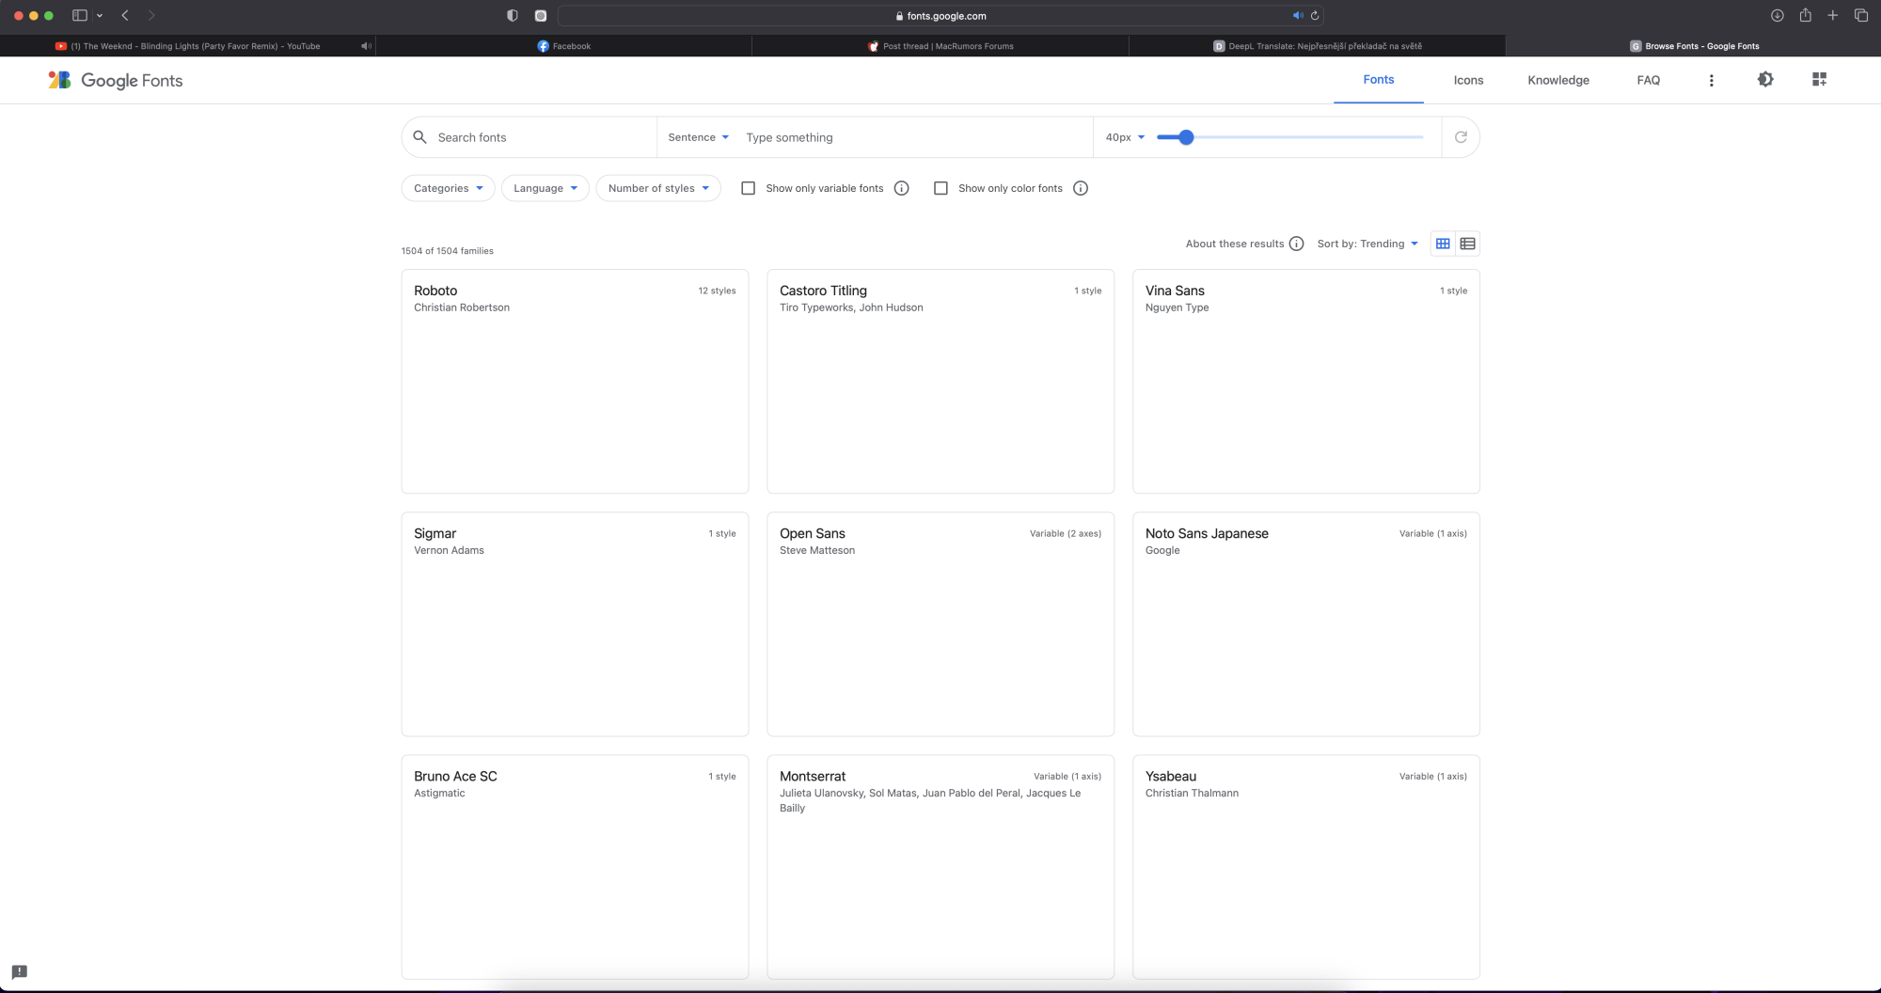Select the Icons tab

coord(1468,80)
